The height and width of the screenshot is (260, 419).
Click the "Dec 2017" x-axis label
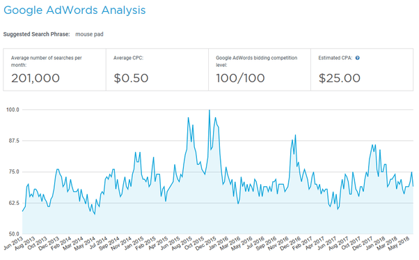click(363, 243)
